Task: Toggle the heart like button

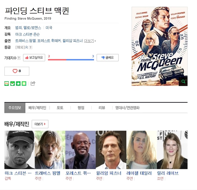Action: (17, 71)
